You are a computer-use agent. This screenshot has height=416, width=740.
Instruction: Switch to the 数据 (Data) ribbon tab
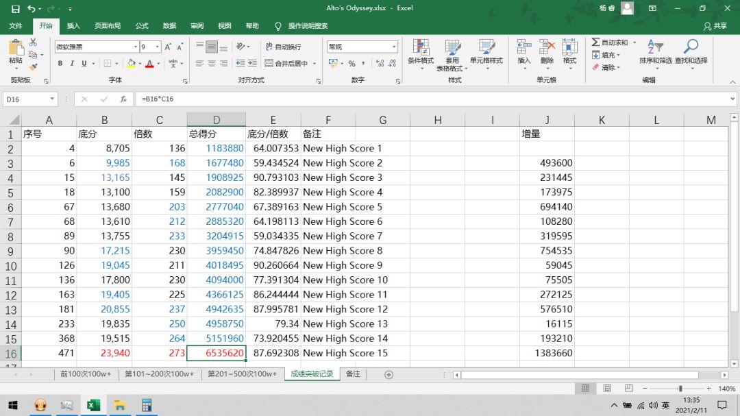coord(169,26)
